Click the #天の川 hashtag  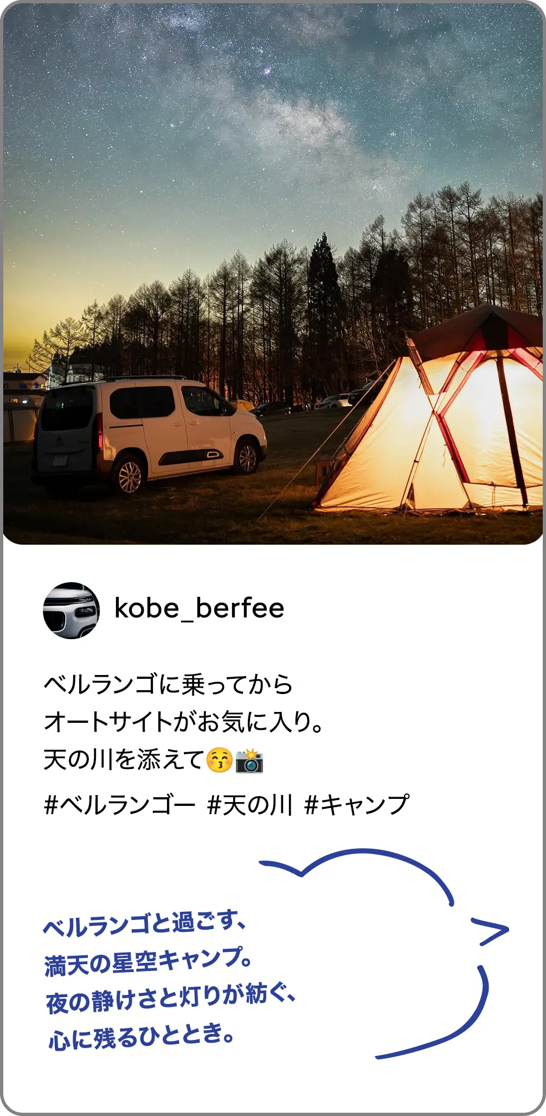(250, 805)
